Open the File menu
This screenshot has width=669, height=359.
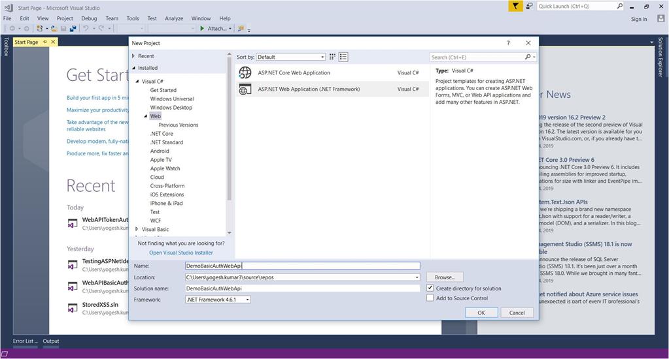[x=7, y=18]
